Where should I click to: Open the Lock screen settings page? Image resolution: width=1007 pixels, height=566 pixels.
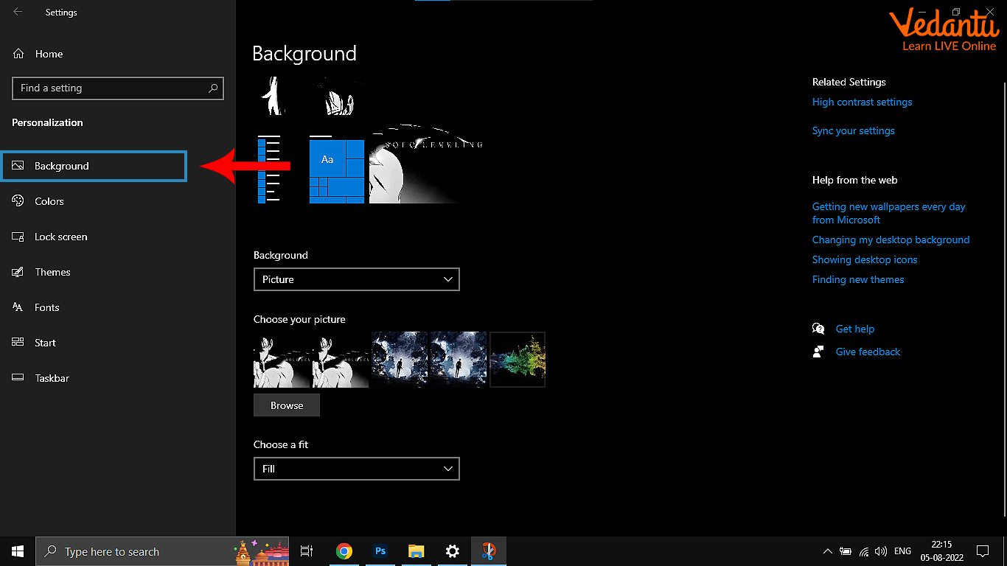coord(60,237)
